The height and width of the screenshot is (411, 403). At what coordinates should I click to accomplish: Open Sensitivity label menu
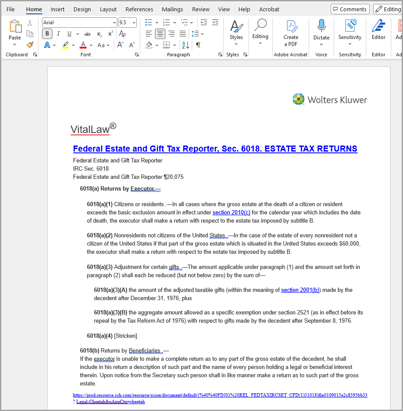point(350,32)
